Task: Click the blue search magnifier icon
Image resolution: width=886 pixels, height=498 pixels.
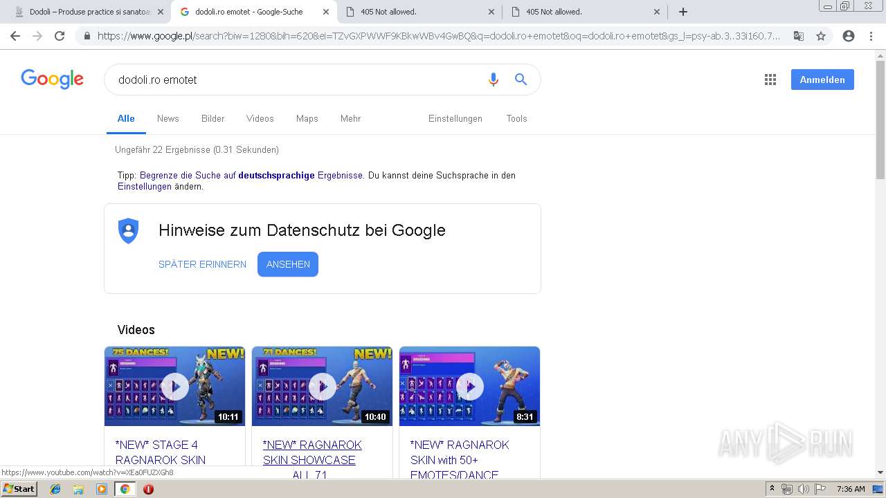Action: pyautogui.click(x=521, y=80)
